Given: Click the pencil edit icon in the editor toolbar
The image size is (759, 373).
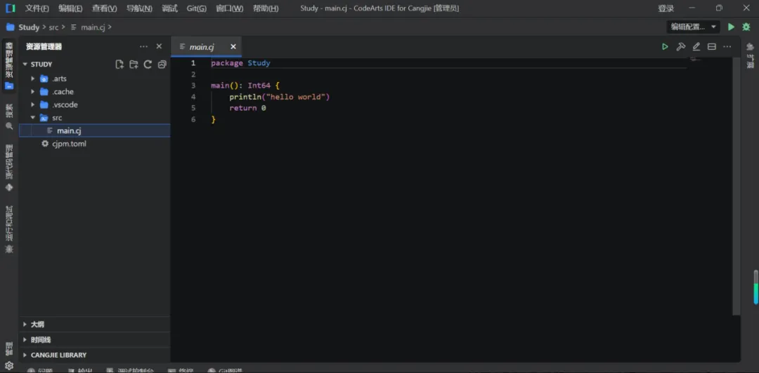Looking at the screenshot, I should (x=696, y=47).
